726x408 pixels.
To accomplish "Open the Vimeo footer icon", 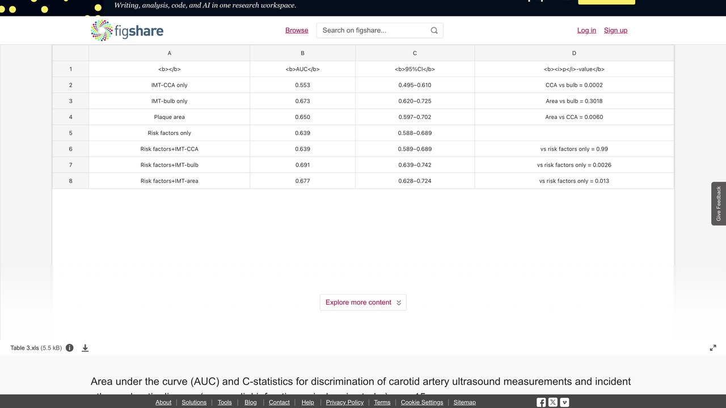I will [x=564, y=402].
